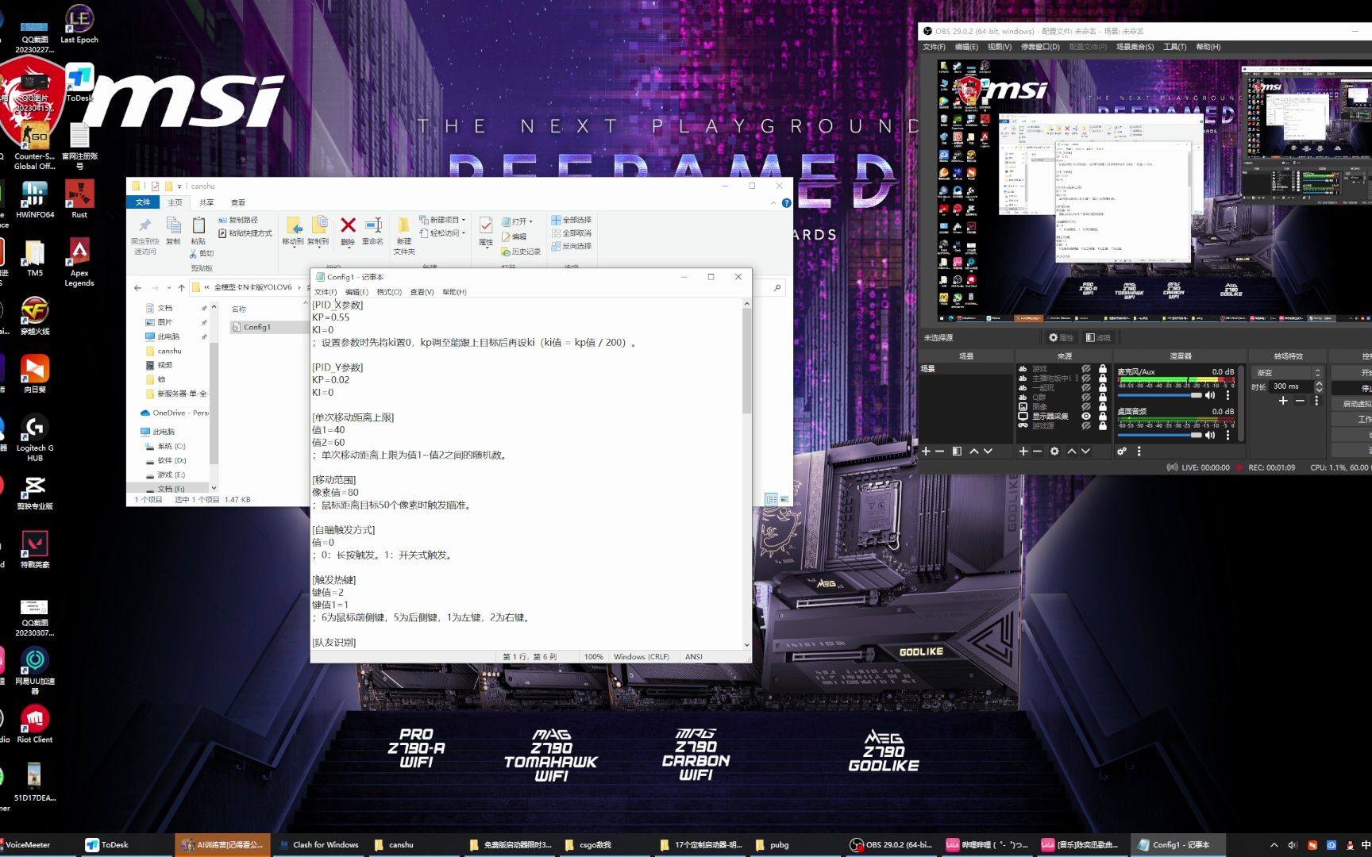Switch to the Explorer 共享 tab
The height and width of the screenshot is (857, 1372).
[x=206, y=202]
